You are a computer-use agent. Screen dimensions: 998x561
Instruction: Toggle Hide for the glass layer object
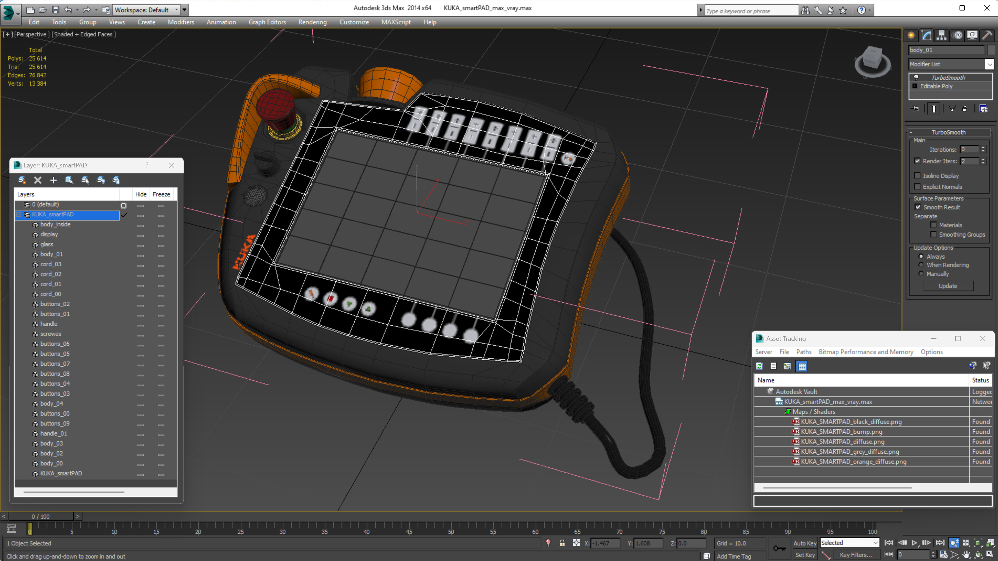[x=141, y=245]
